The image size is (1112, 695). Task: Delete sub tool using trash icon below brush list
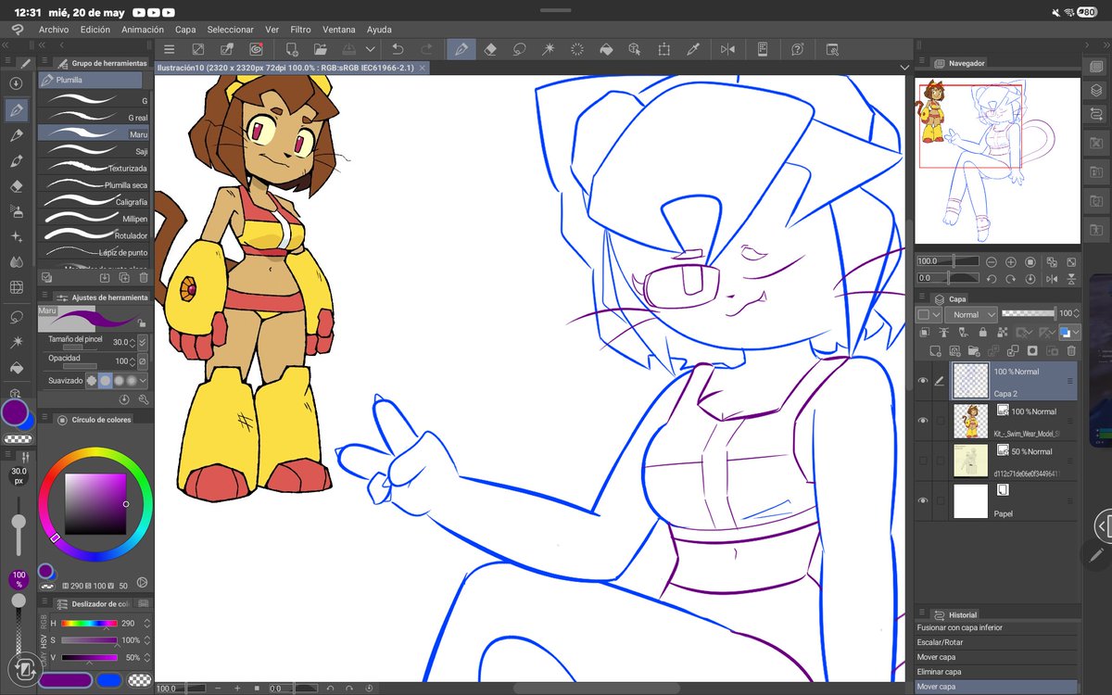click(x=144, y=277)
